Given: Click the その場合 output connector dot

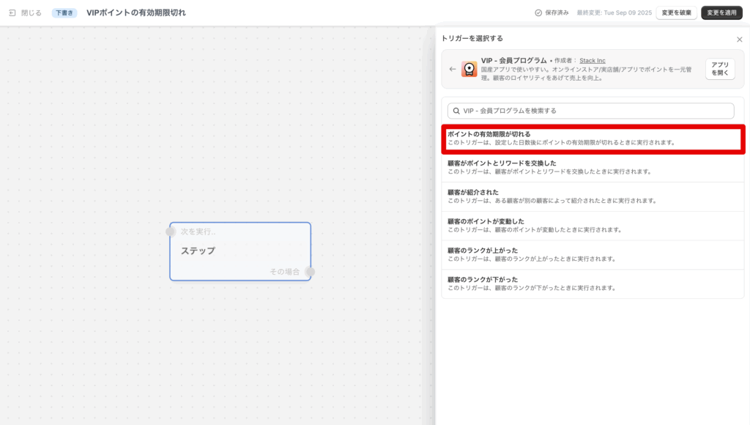Looking at the screenshot, I should (310, 272).
